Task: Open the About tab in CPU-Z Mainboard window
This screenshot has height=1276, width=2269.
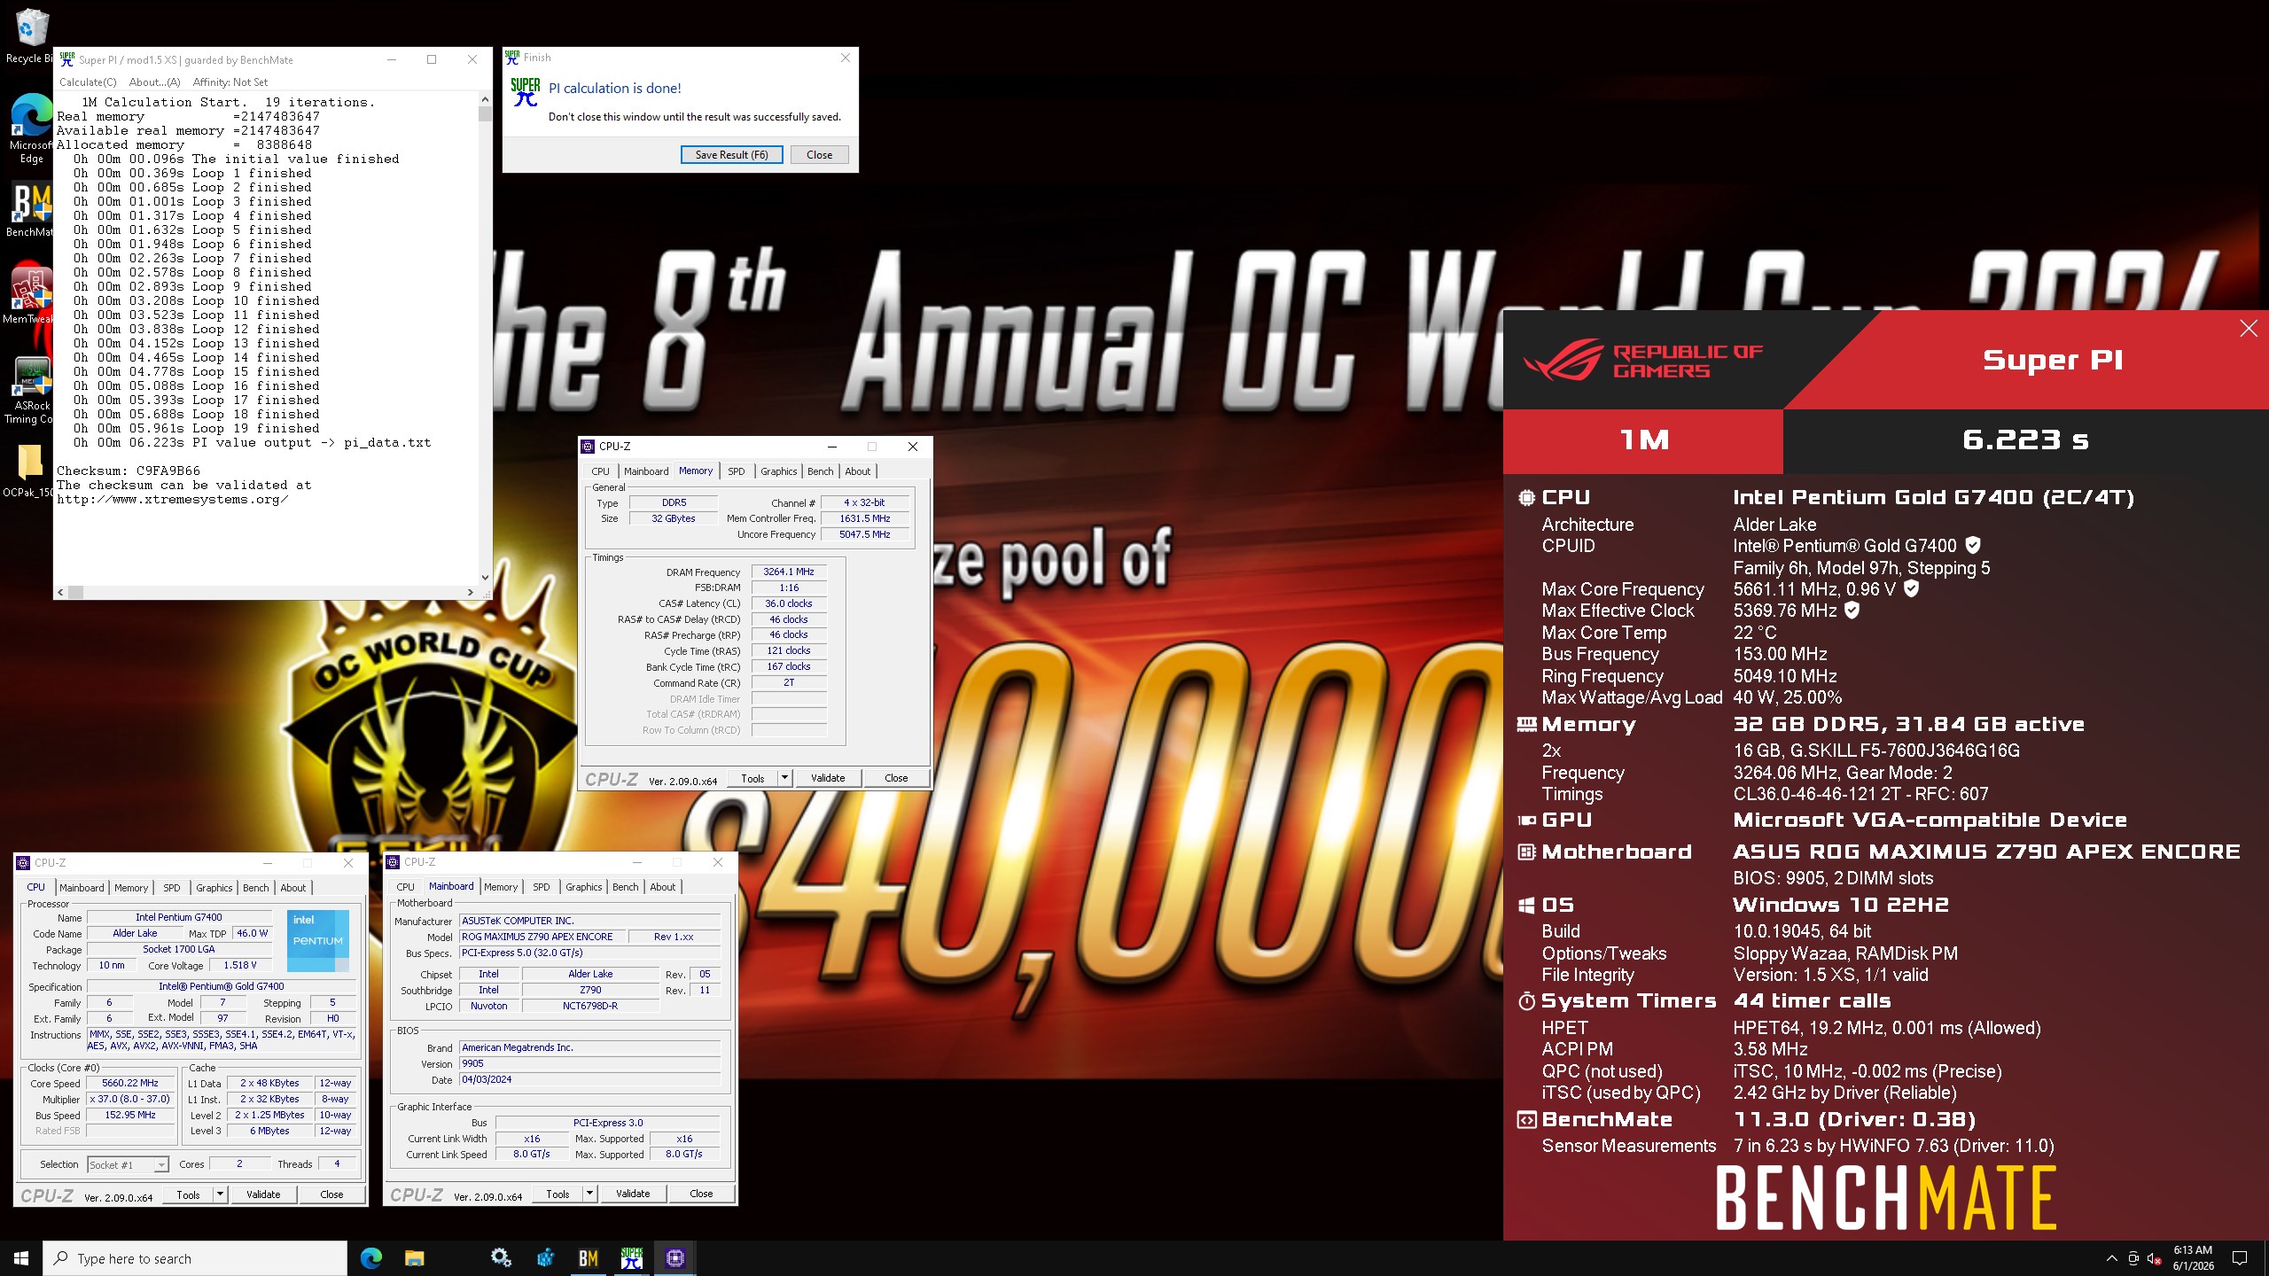Action: pos(662,887)
